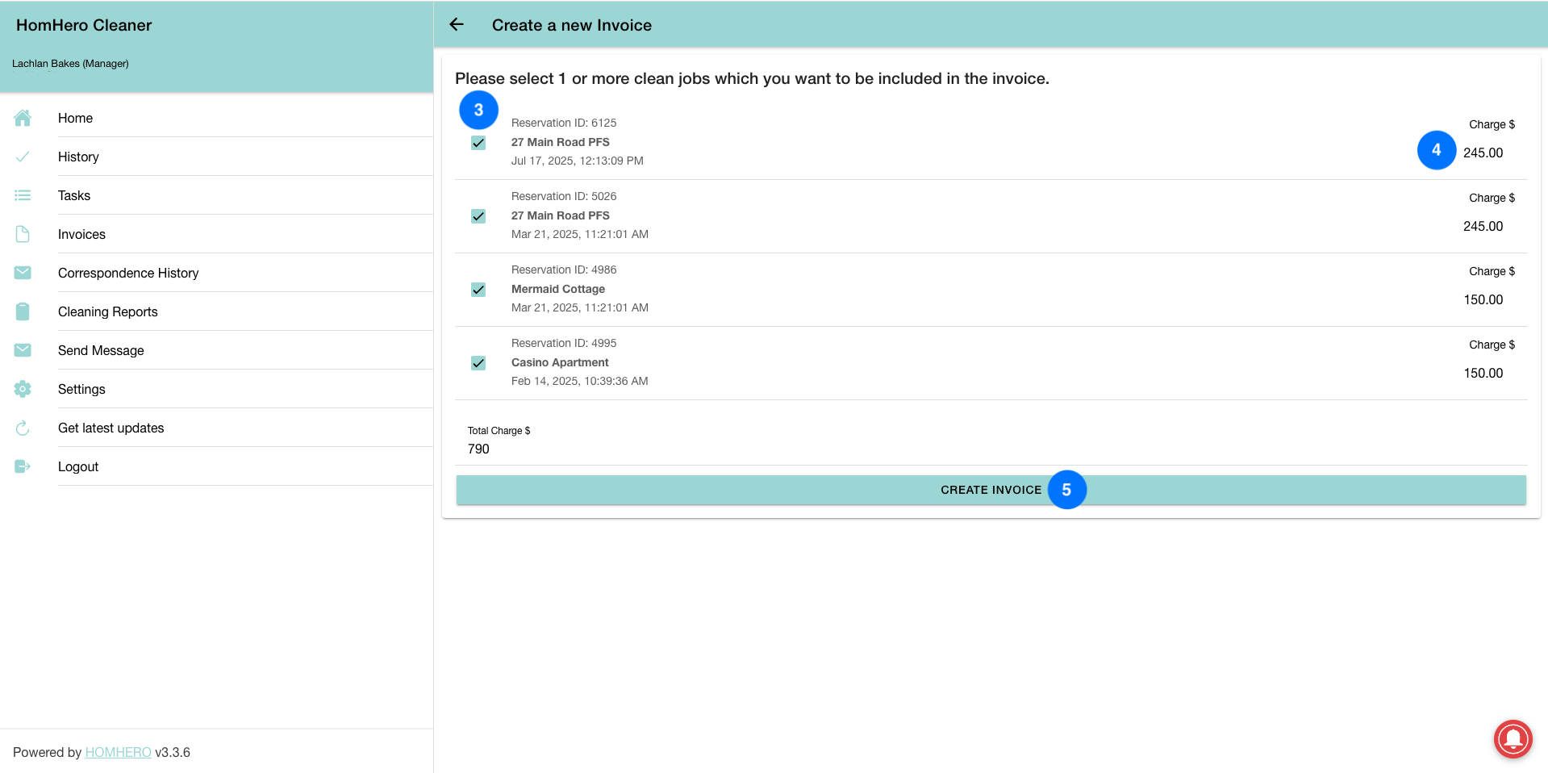
Task: Click the 150.00 charge for Casino Apartment
Action: pos(1483,373)
